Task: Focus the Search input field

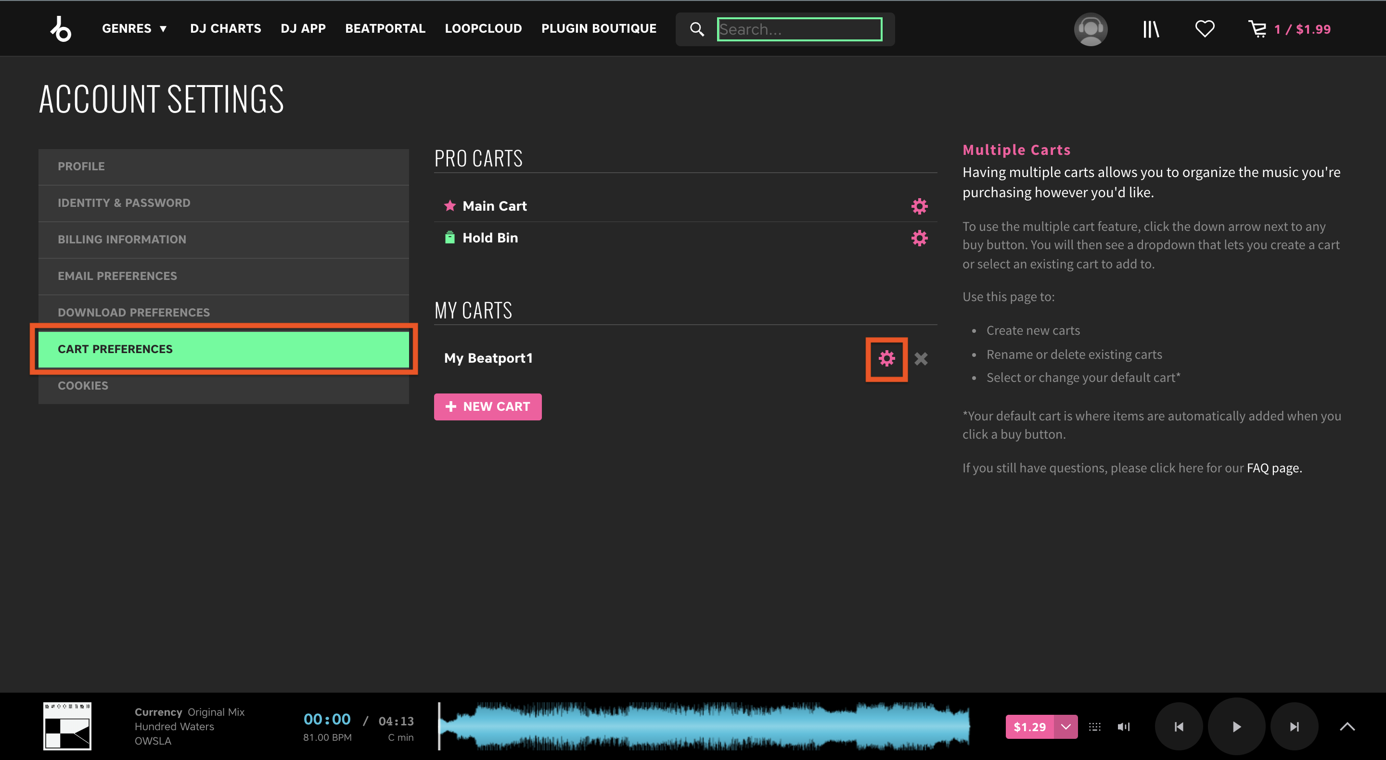Action: coord(799,29)
